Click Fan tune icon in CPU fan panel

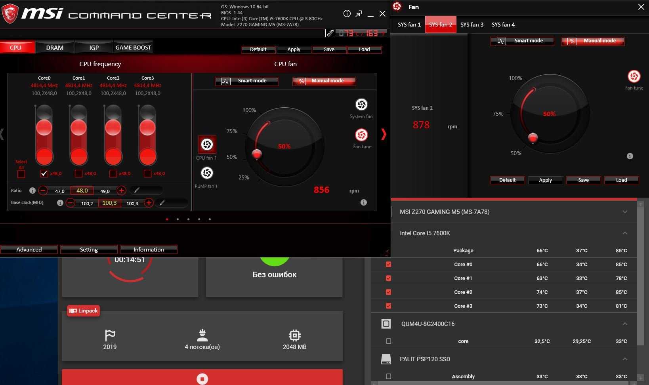coord(361,135)
